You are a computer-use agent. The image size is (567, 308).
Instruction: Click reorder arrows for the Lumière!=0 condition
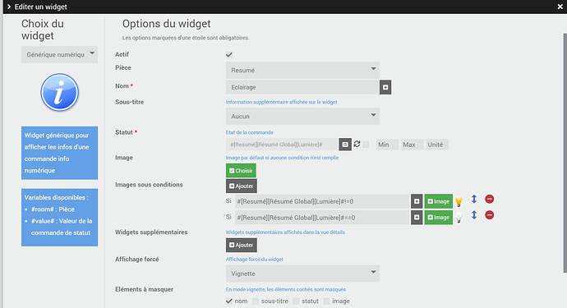pos(474,199)
